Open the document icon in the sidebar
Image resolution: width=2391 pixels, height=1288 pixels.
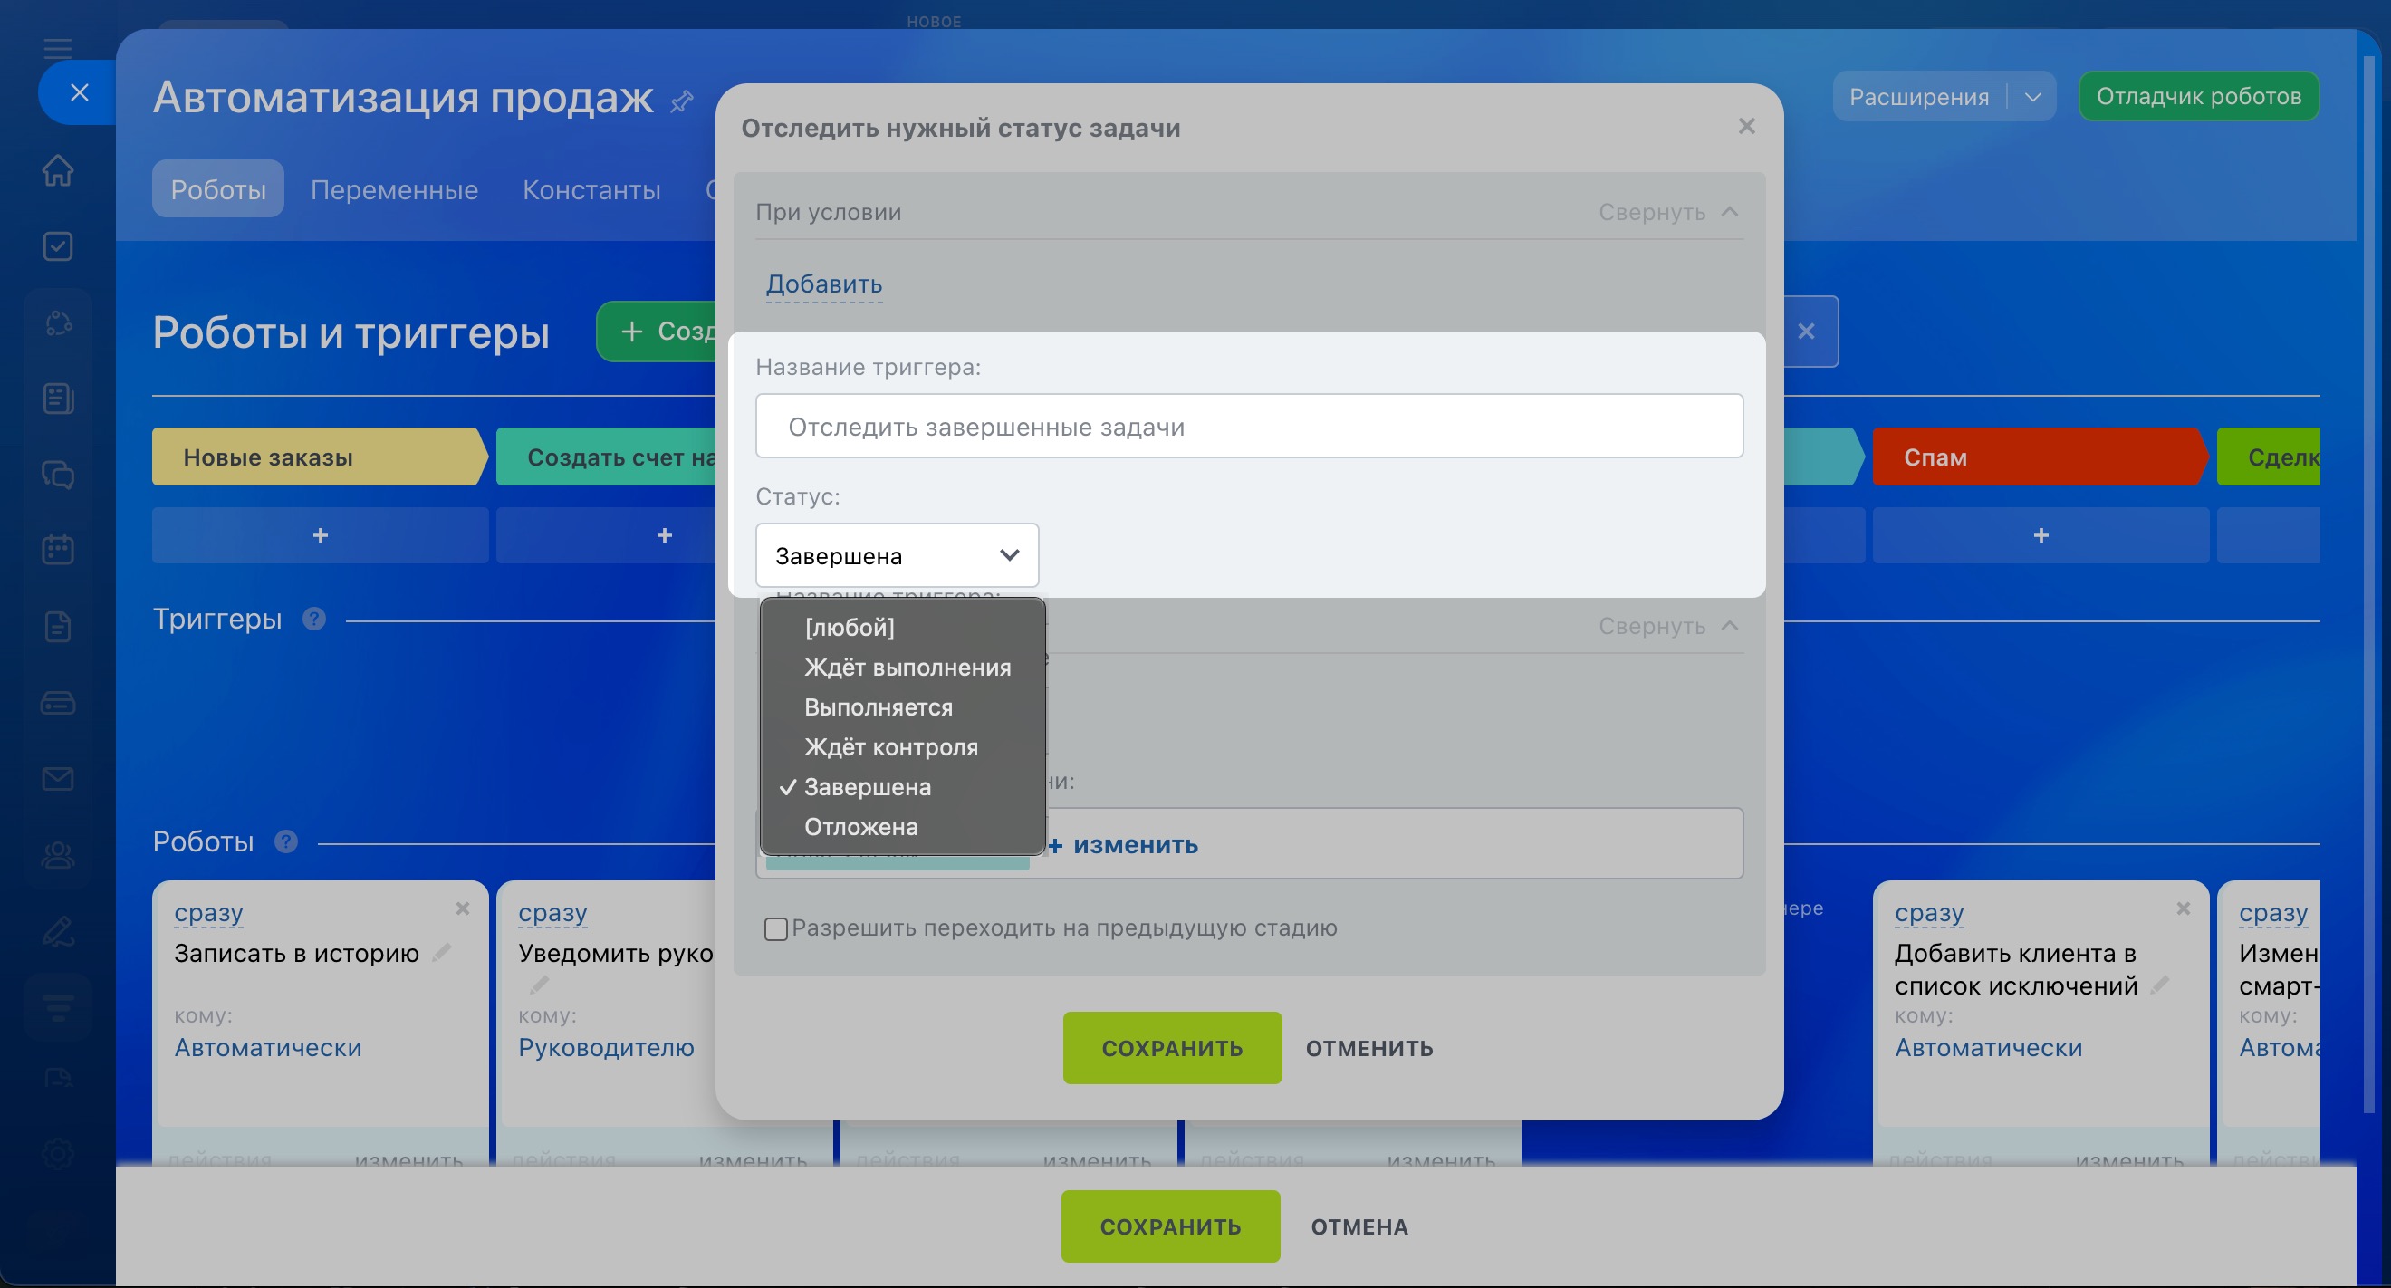[x=58, y=627]
